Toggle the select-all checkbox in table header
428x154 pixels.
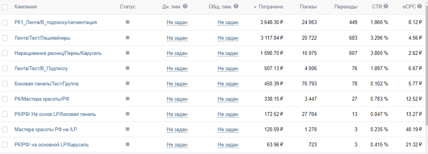[x=5, y=7]
